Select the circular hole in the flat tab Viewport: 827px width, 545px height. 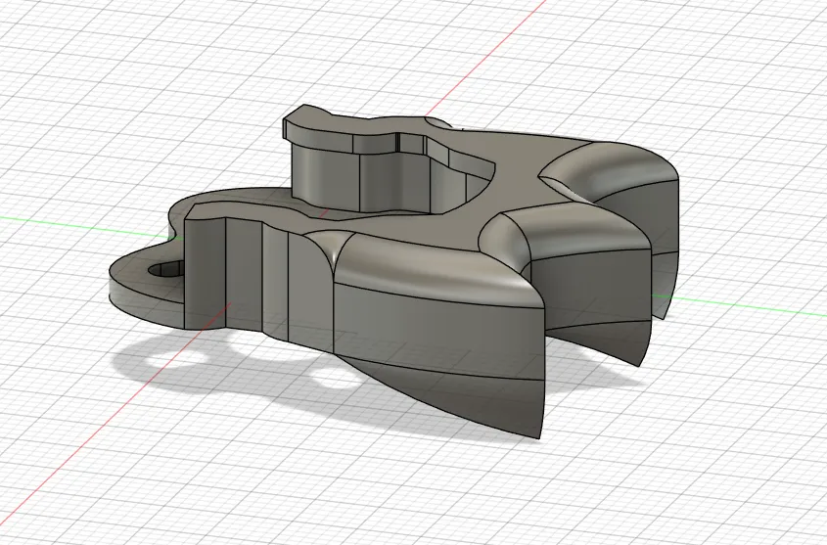coord(166,269)
